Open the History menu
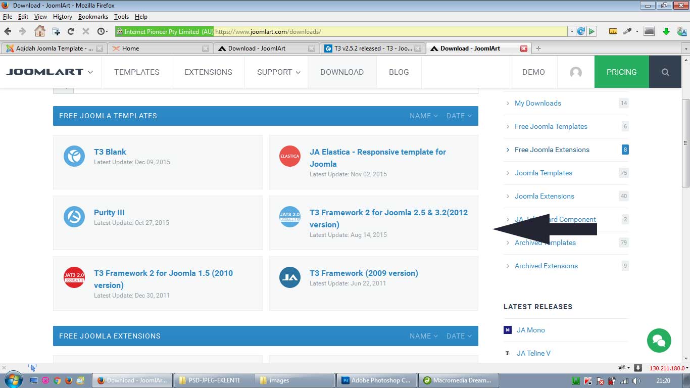 [62, 17]
